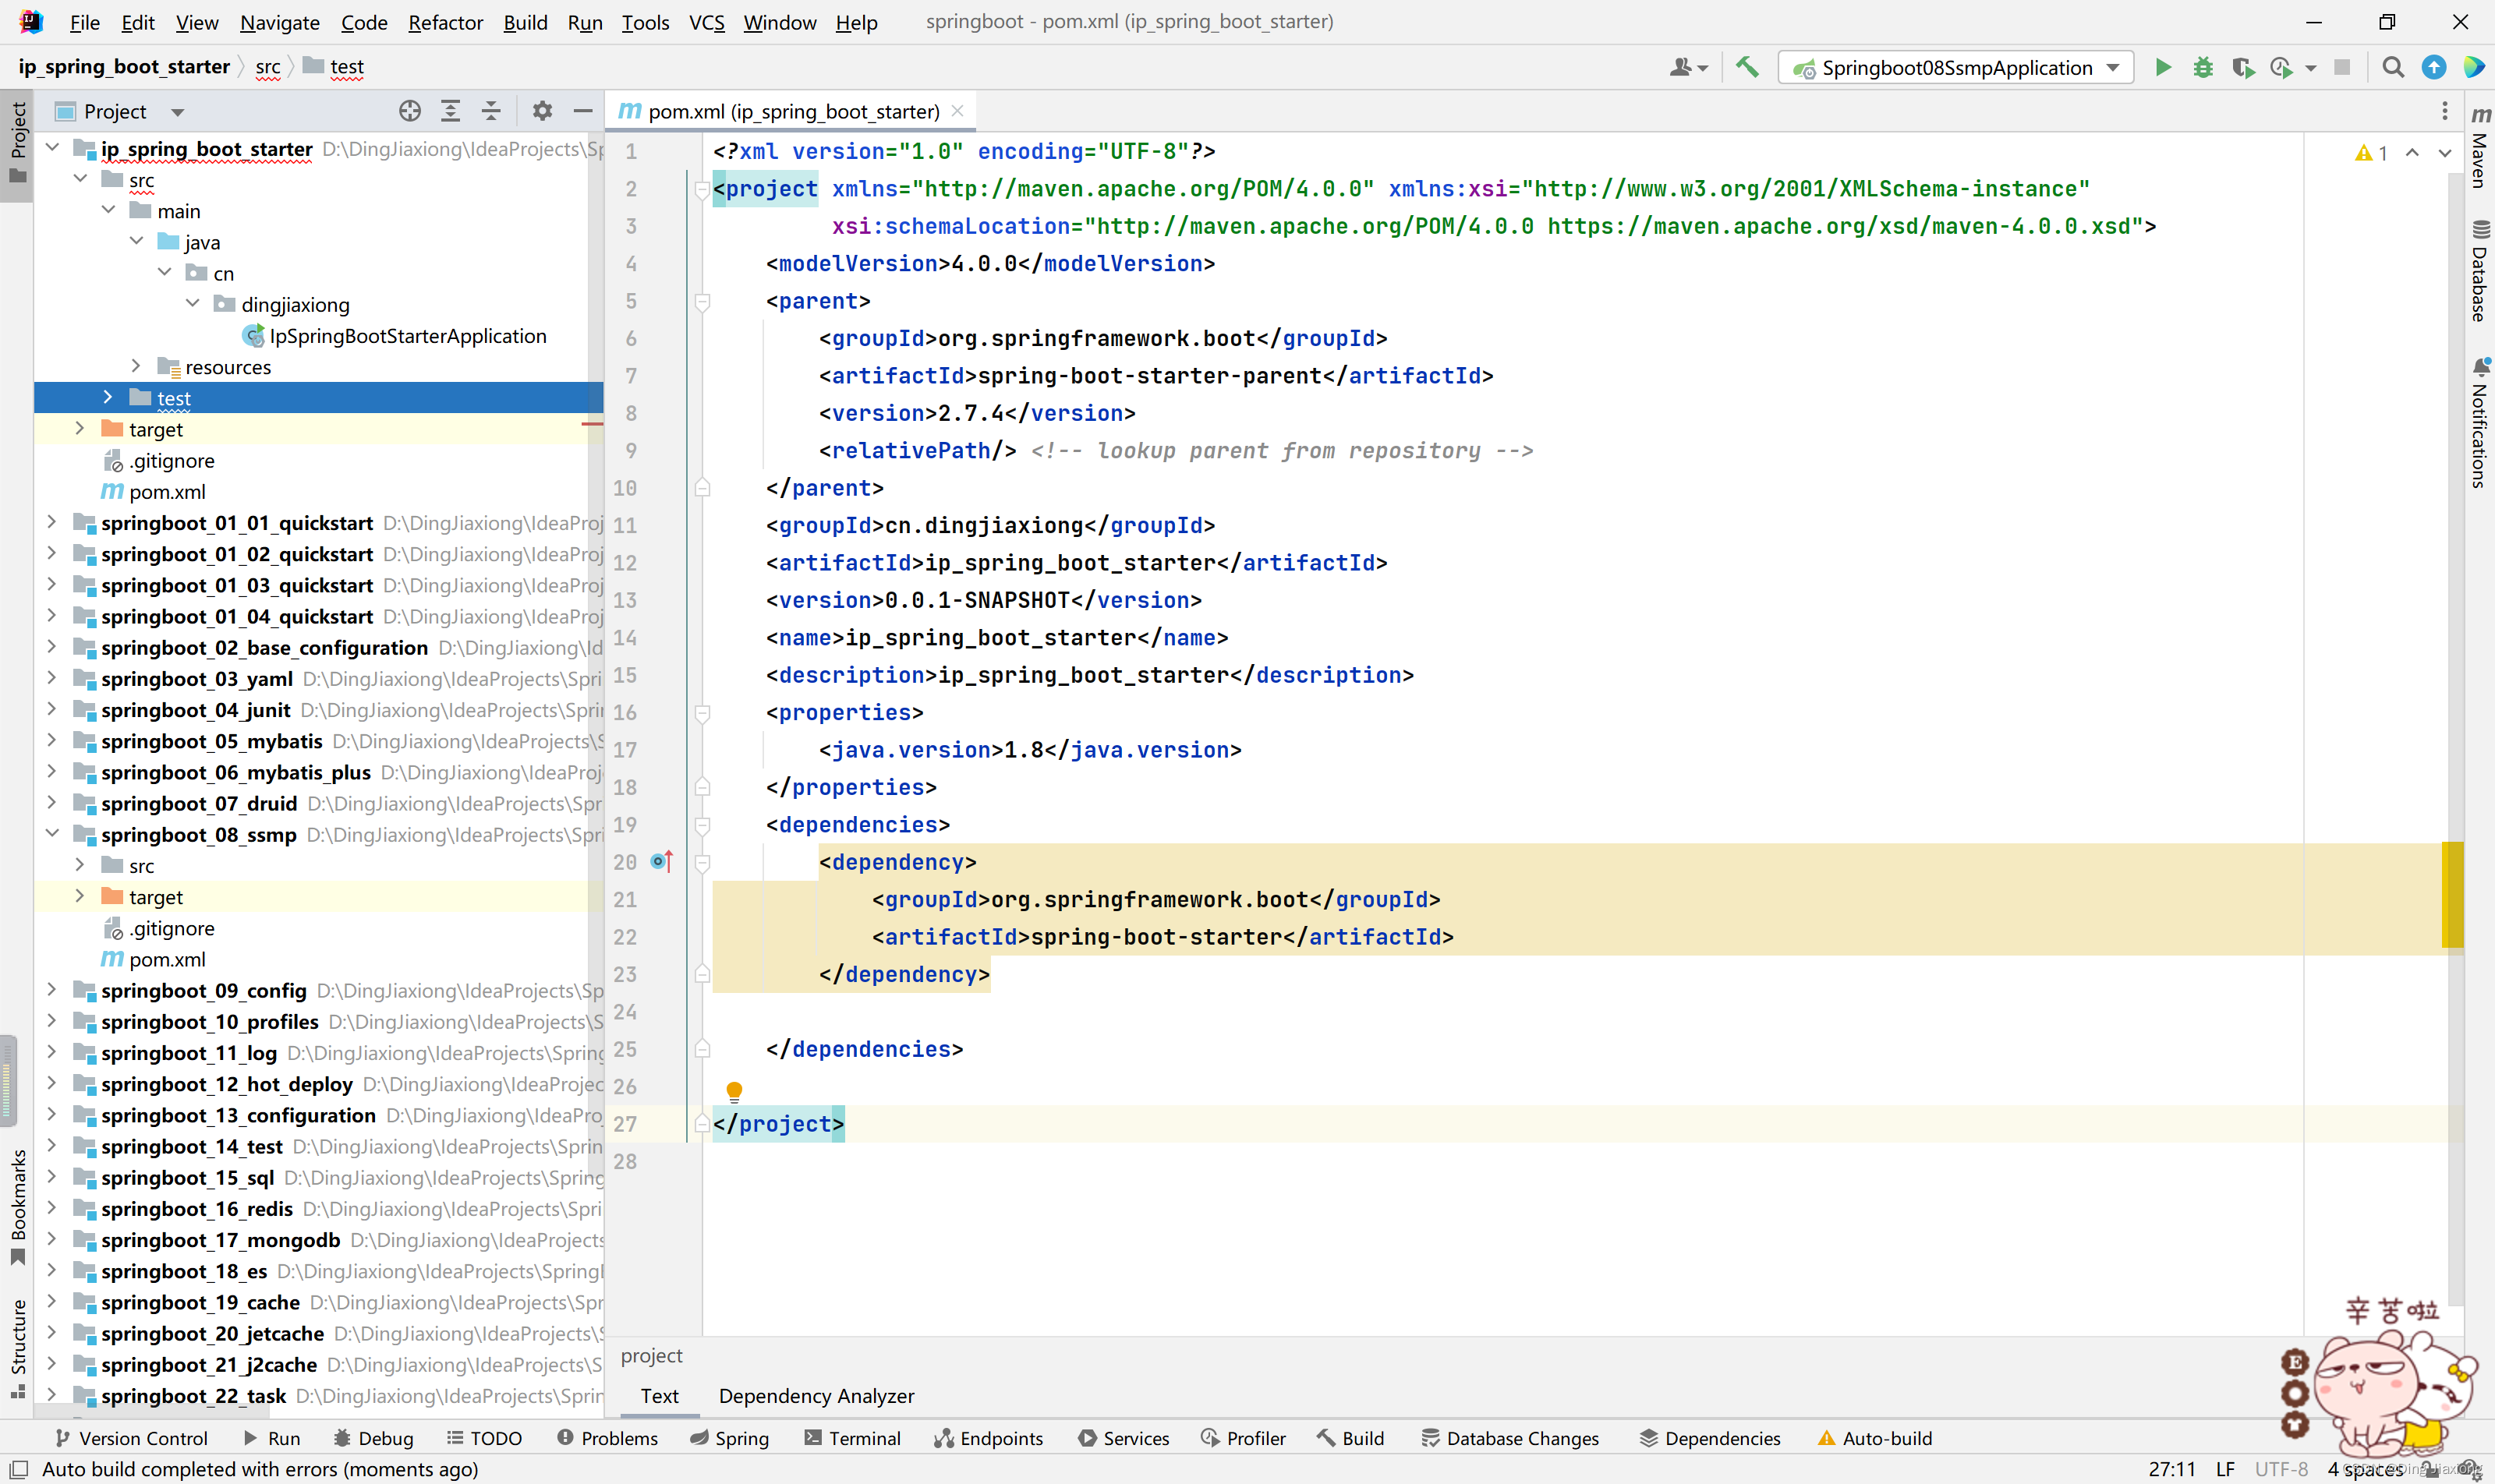Switch to Dependency Analyzer tab
The image size is (2495, 1484).
tap(816, 1395)
